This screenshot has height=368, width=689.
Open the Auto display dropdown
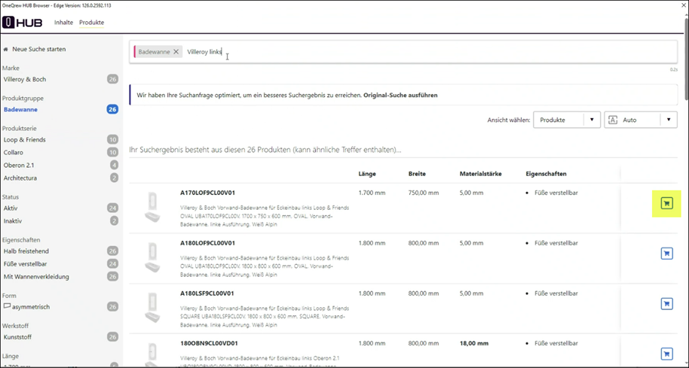pyautogui.click(x=640, y=120)
